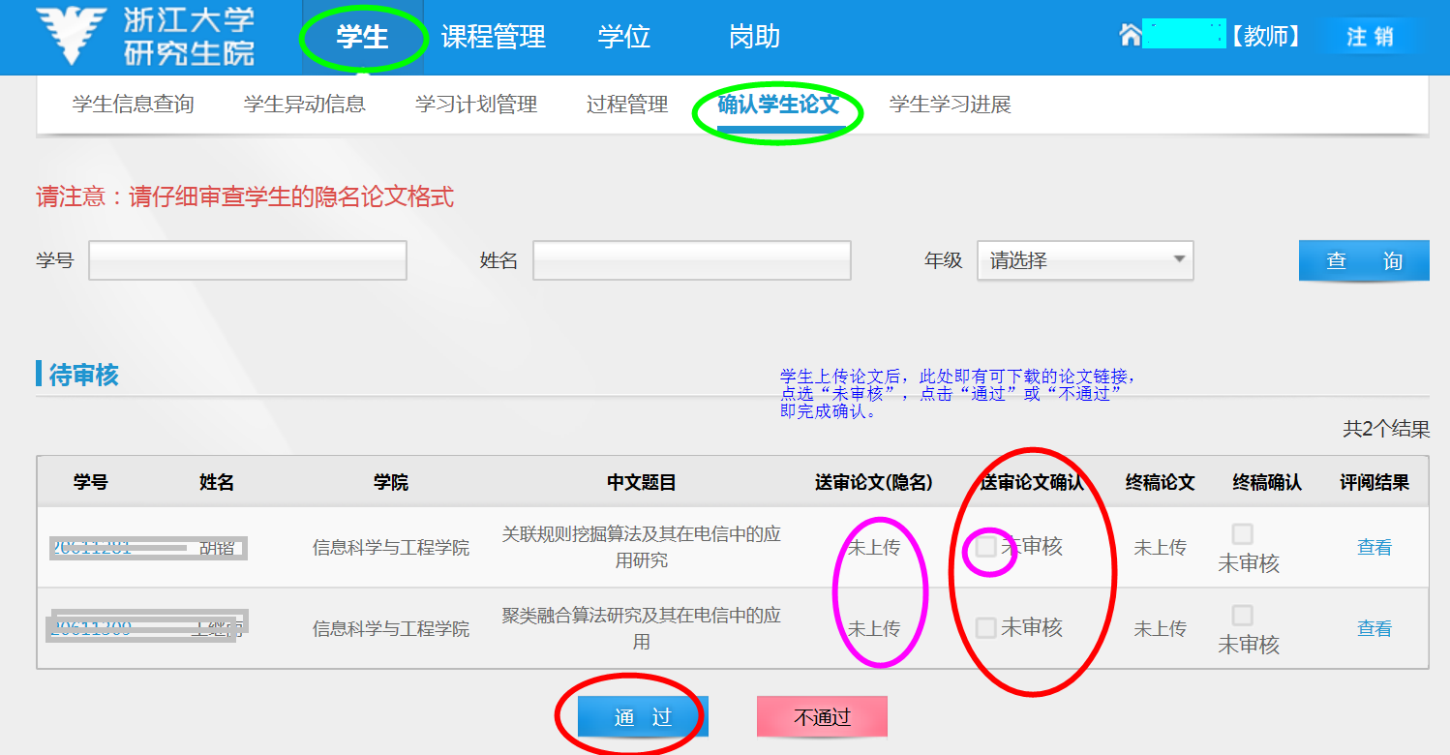Open the 学生 top menu
Screen dimensions: 1450x755
pos(362,38)
